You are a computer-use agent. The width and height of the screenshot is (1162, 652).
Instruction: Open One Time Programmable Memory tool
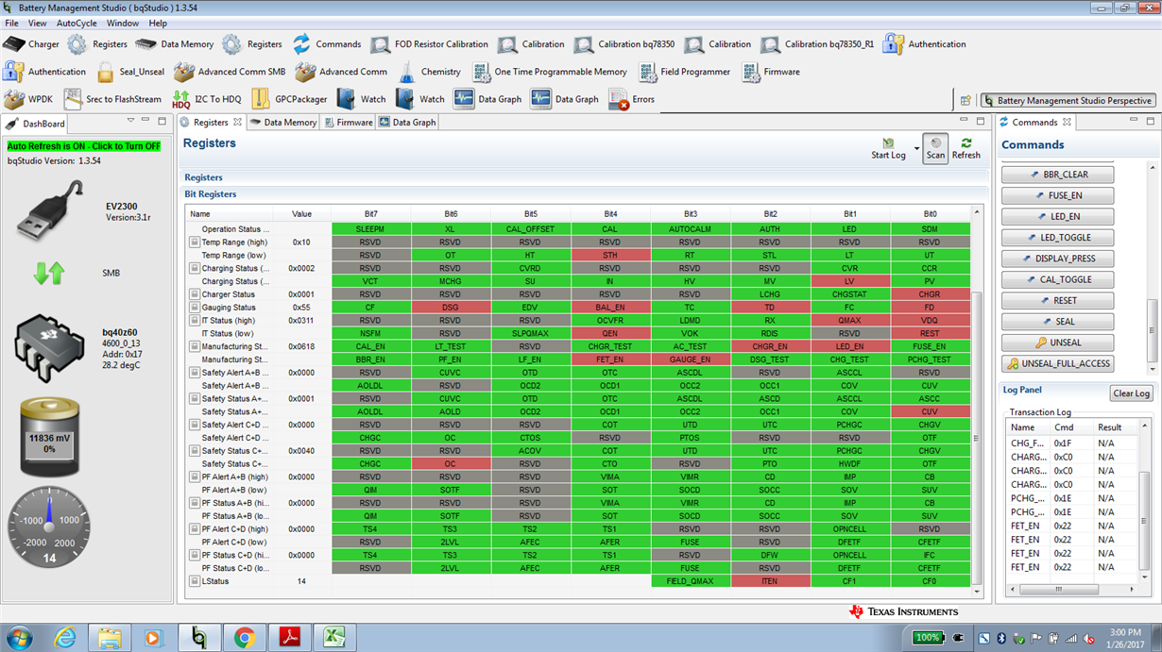pyautogui.click(x=549, y=72)
